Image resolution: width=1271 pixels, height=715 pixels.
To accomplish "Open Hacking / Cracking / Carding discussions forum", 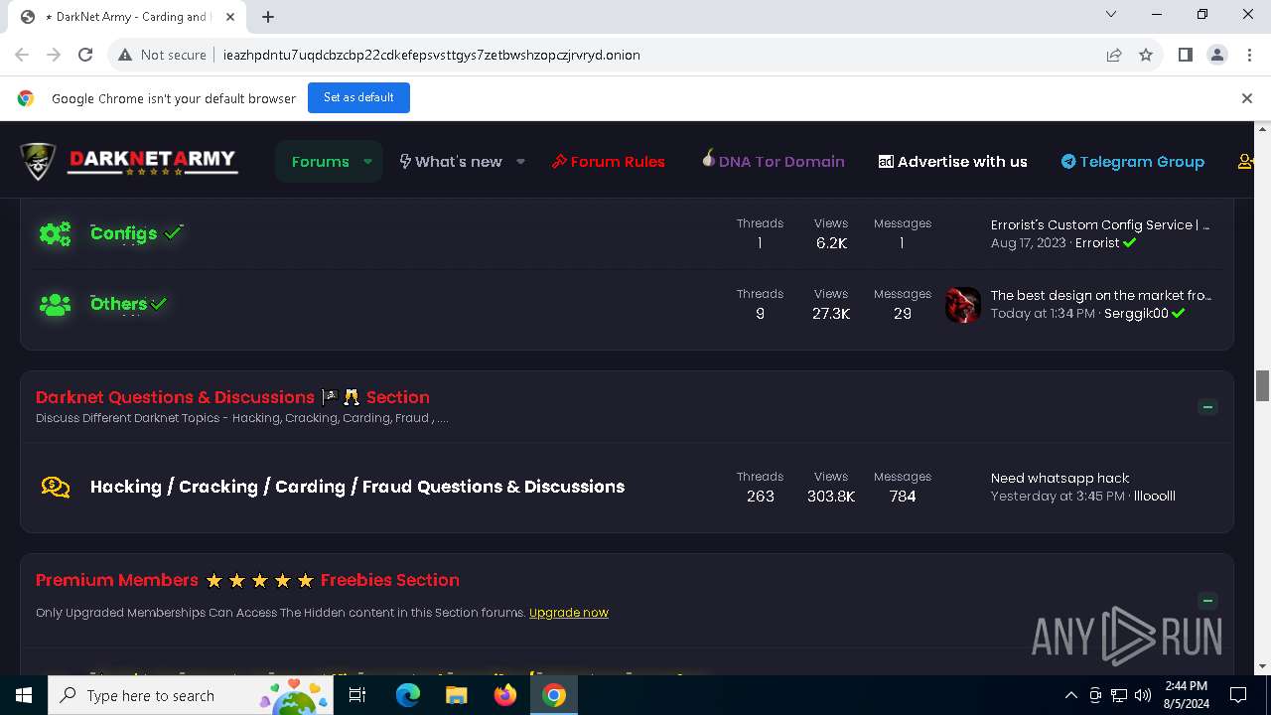I will point(357,487).
